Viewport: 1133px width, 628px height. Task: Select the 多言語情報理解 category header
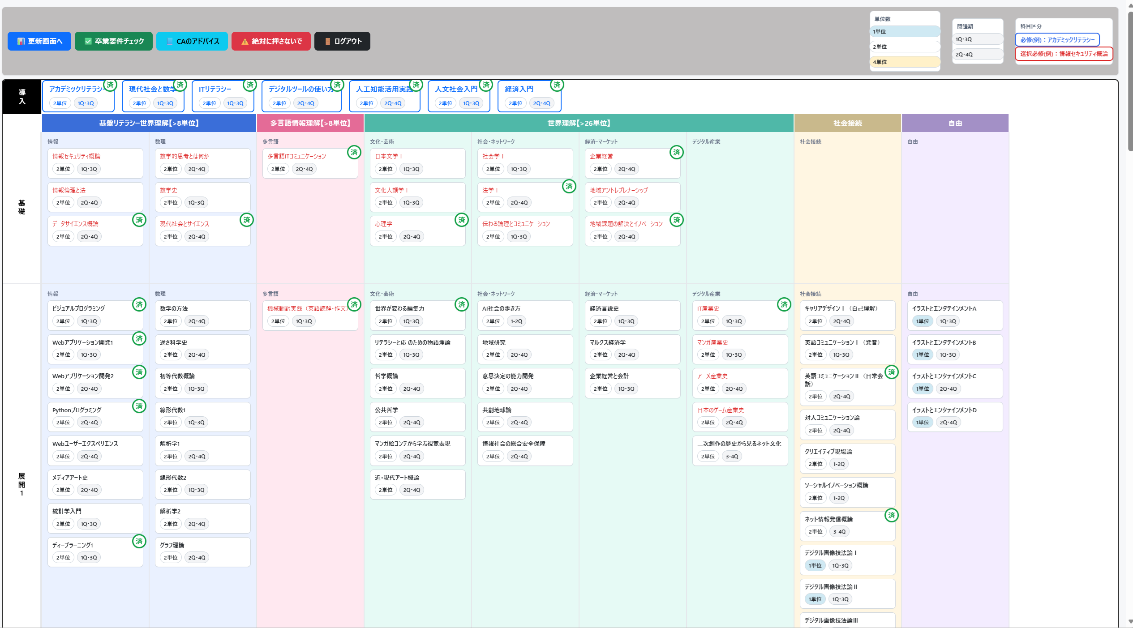[310, 123]
